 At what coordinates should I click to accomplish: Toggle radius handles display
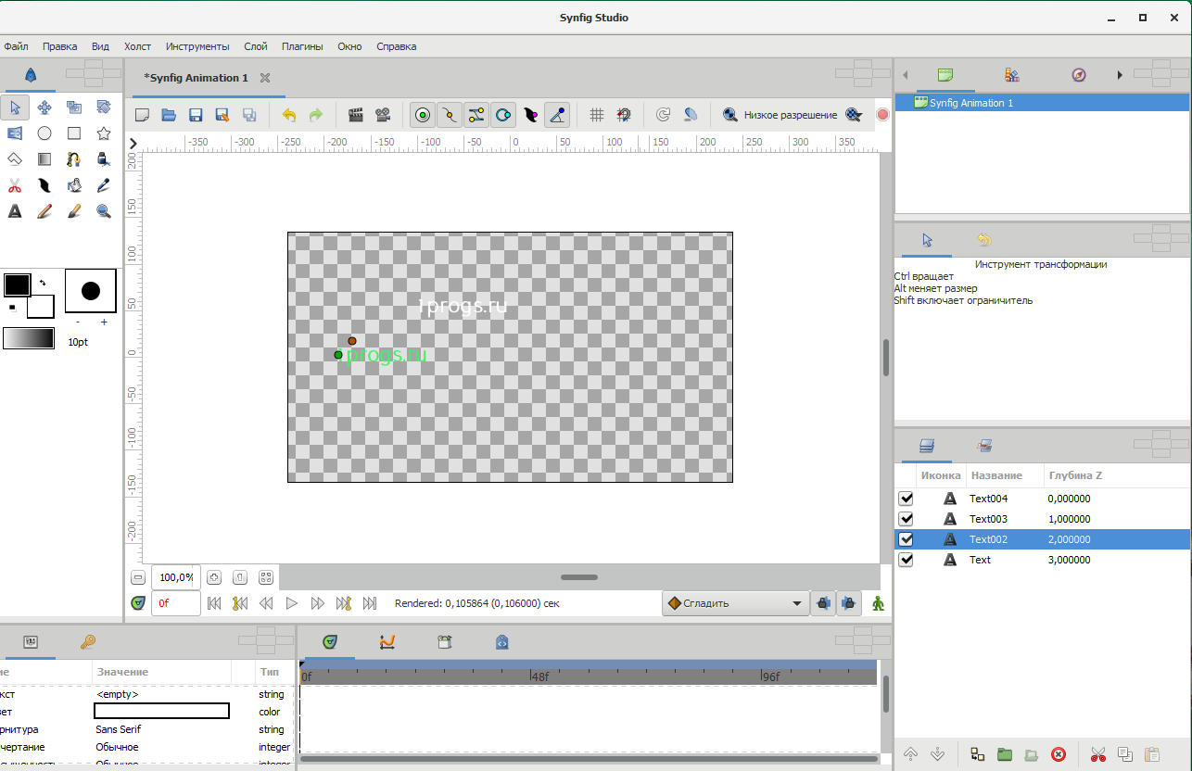click(x=503, y=115)
